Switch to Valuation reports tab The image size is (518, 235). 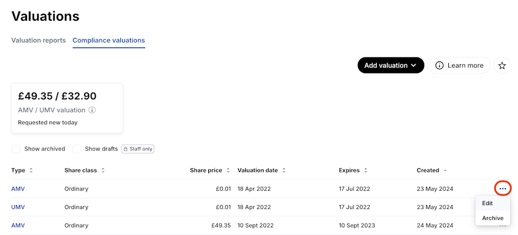39,40
